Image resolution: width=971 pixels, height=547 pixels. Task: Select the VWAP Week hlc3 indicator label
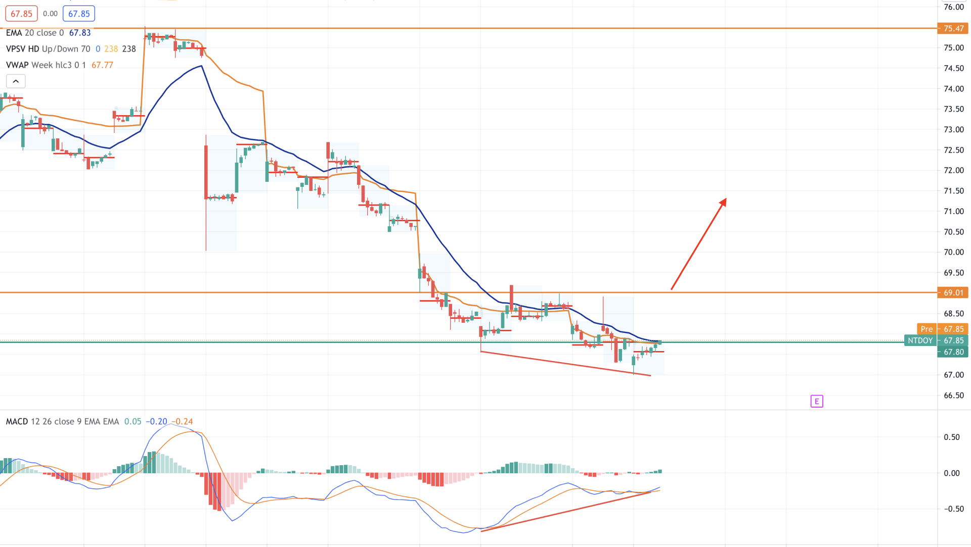(46, 65)
